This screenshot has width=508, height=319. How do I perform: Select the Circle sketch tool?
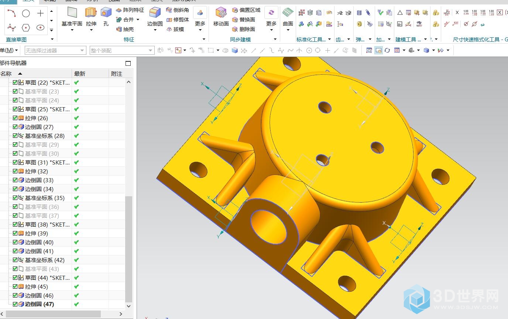pyautogui.click(x=26, y=14)
